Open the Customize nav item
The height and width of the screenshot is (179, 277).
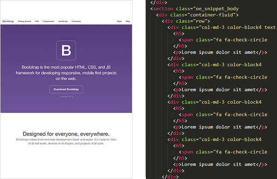76,21
